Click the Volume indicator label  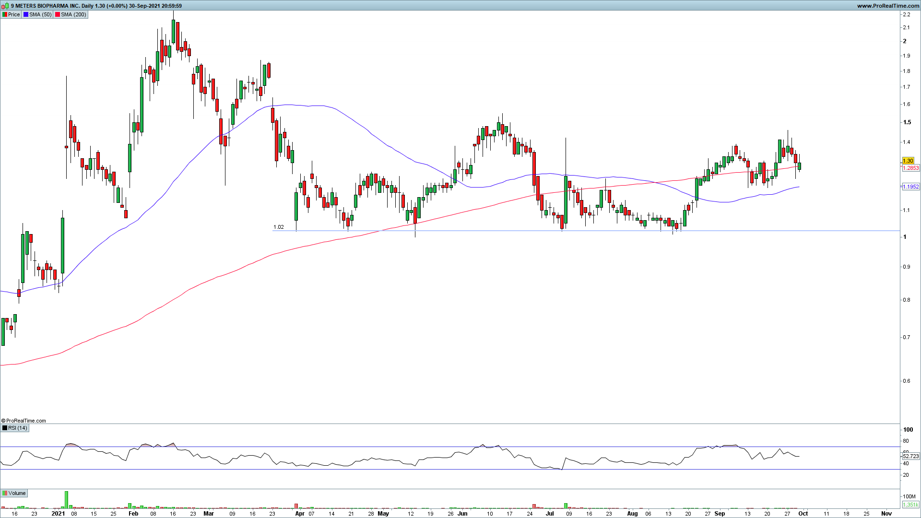(x=17, y=493)
